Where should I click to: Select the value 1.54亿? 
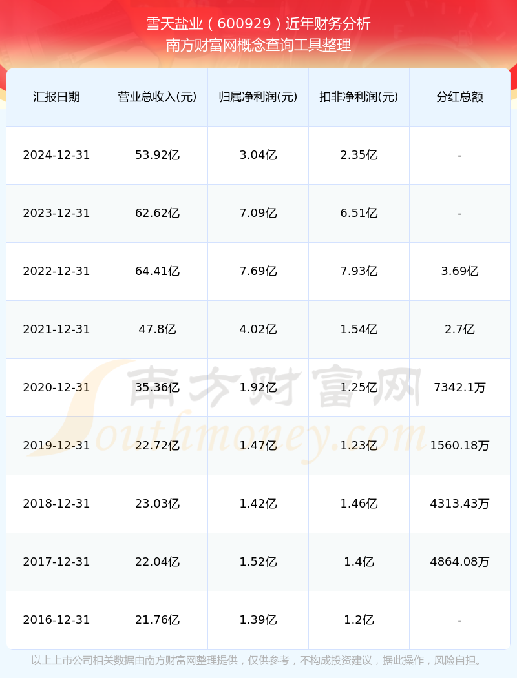tap(359, 329)
